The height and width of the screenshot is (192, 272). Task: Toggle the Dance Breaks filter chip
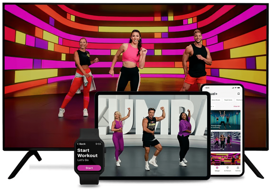tap(216, 100)
